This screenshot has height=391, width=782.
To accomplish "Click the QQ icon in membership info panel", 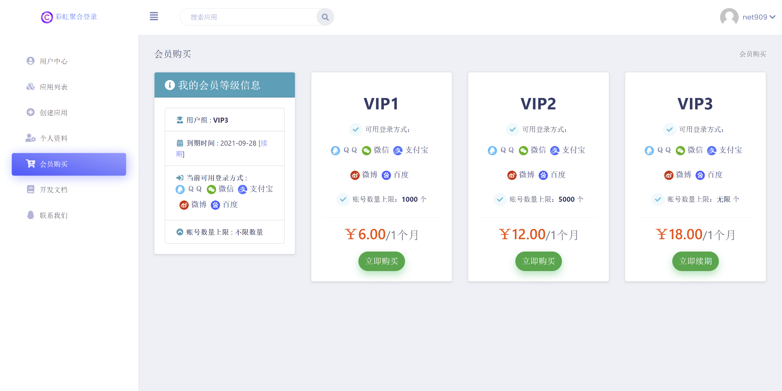I will pyautogui.click(x=180, y=189).
